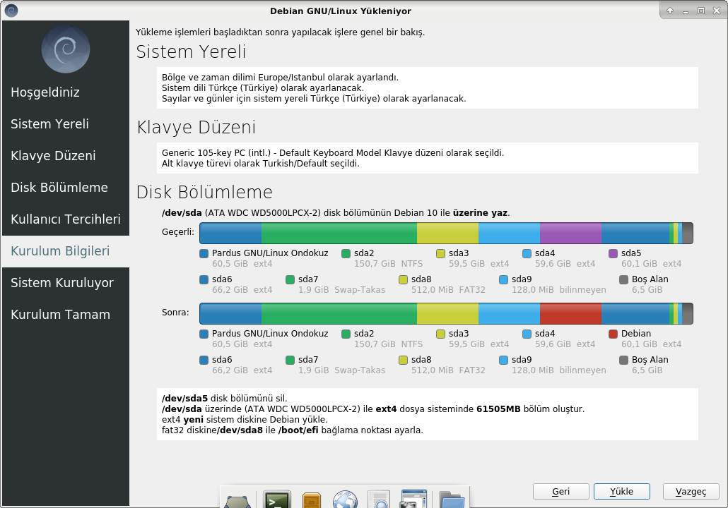Screen dimensions: 728x508
Task: Click the '/boot/efi bağlama noktası ayarla' line
Action: 293,430
